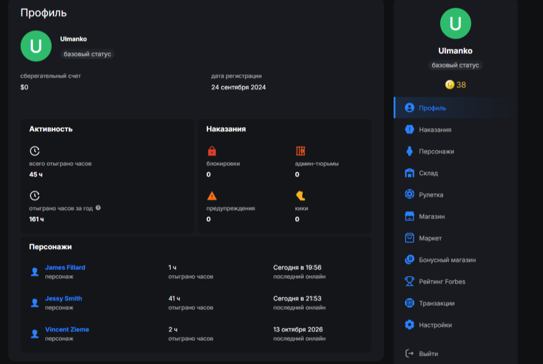
Task: Click the Сегодня в 21:53 last online text
Action: (x=297, y=298)
